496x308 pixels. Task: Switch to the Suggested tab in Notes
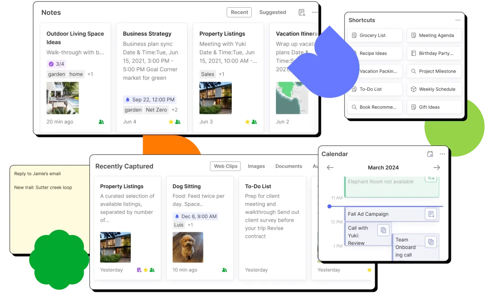272,13
